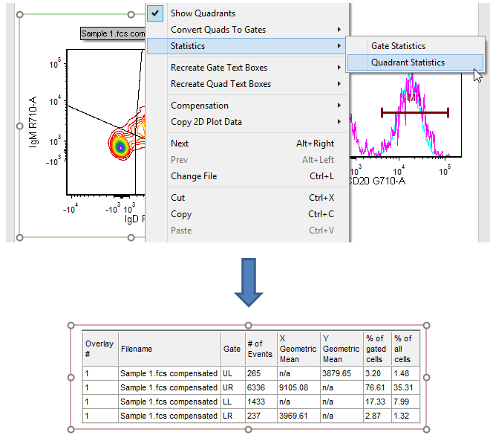Open Copy 2D Plot Data submenu
The width and height of the screenshot is (490, 435).
coord(206,122)
